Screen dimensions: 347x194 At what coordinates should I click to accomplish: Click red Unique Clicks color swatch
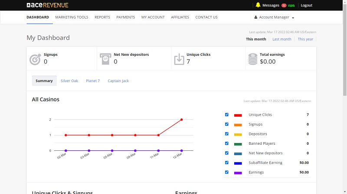[238, 115]
